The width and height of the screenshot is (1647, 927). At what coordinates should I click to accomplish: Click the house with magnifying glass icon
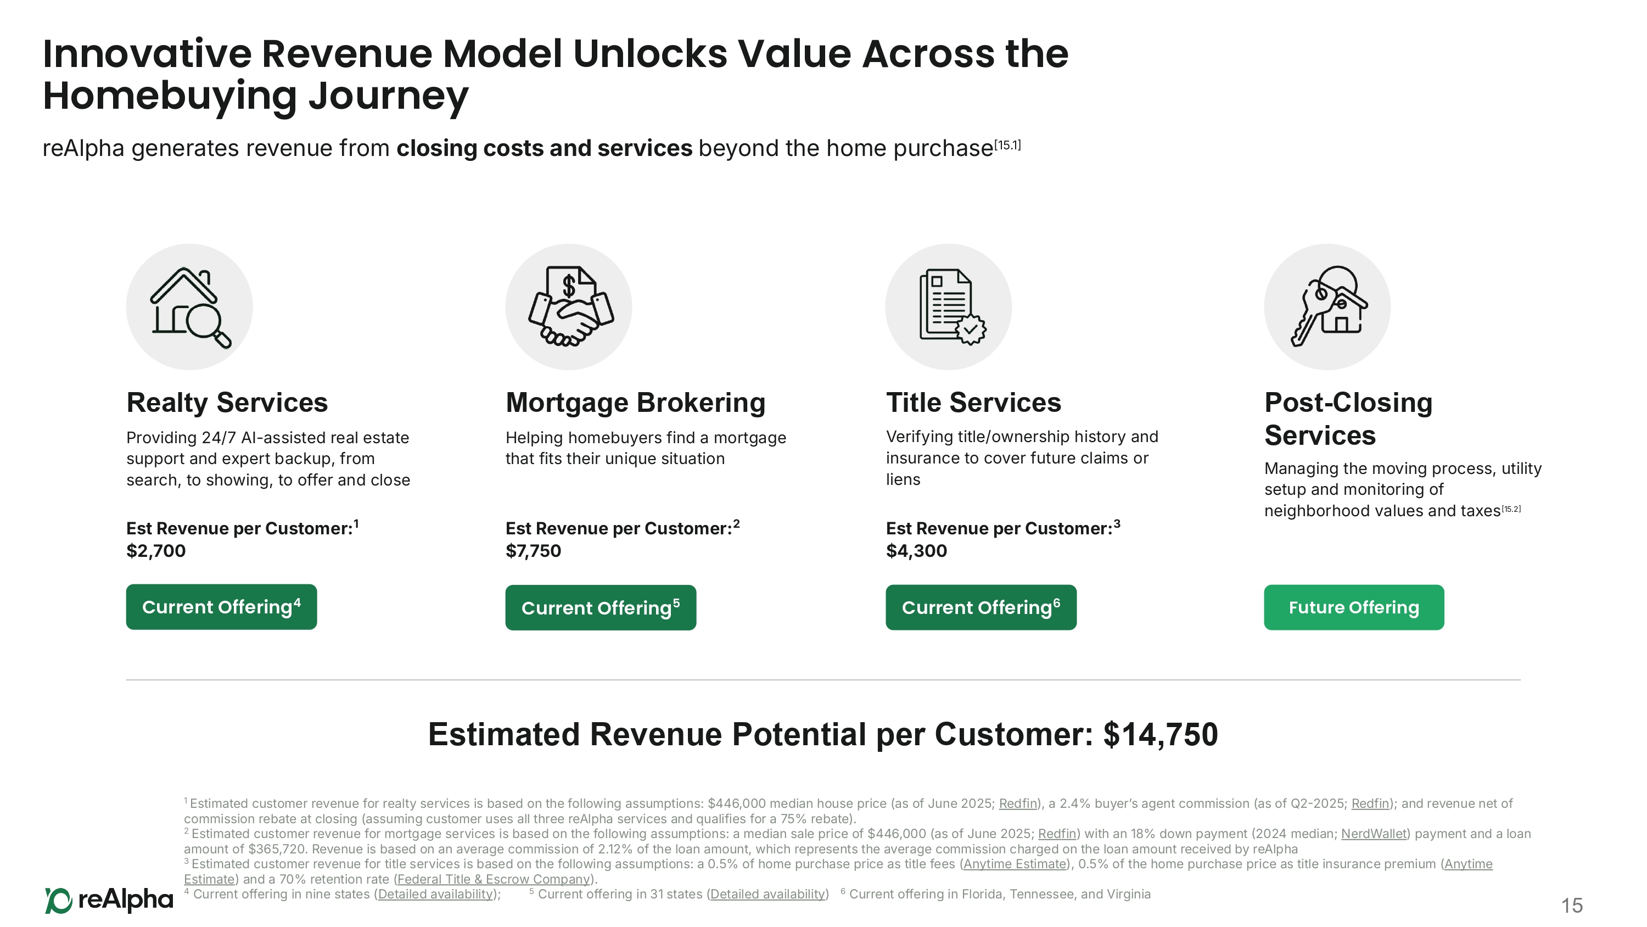coord(189,307)
